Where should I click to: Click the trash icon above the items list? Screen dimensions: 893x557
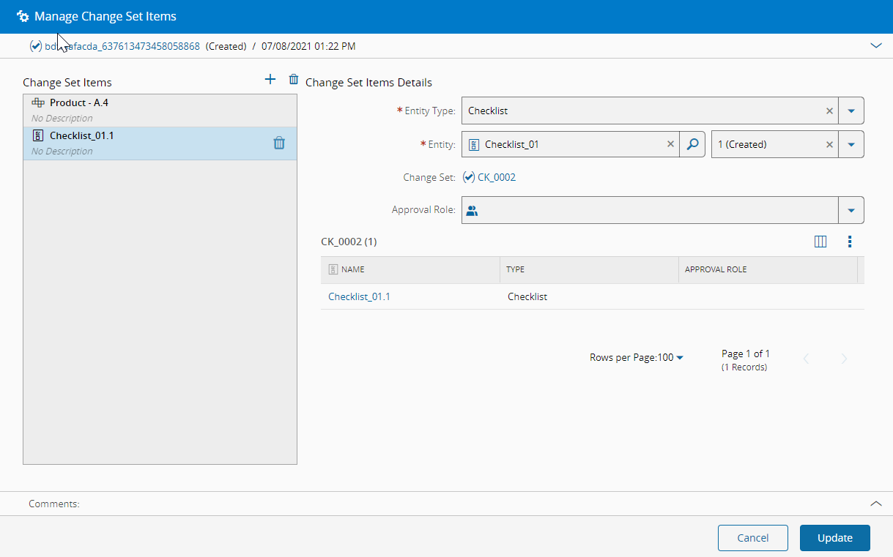point(294,80)
